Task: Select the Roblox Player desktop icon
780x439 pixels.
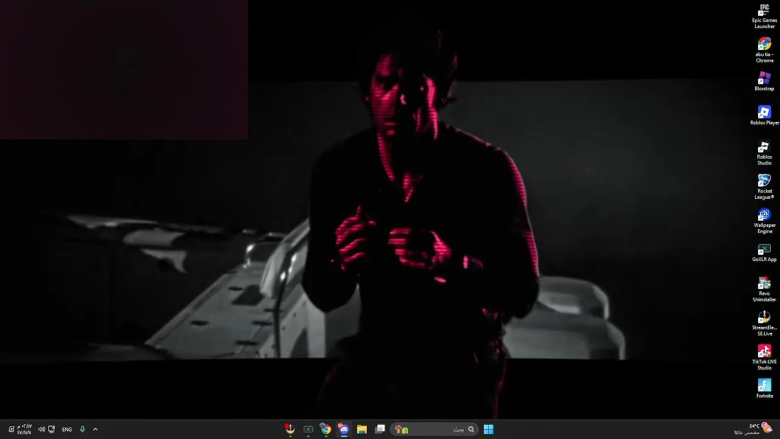Action: click(764, 116)
